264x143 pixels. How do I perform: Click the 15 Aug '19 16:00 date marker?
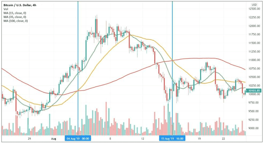(172, 138)
